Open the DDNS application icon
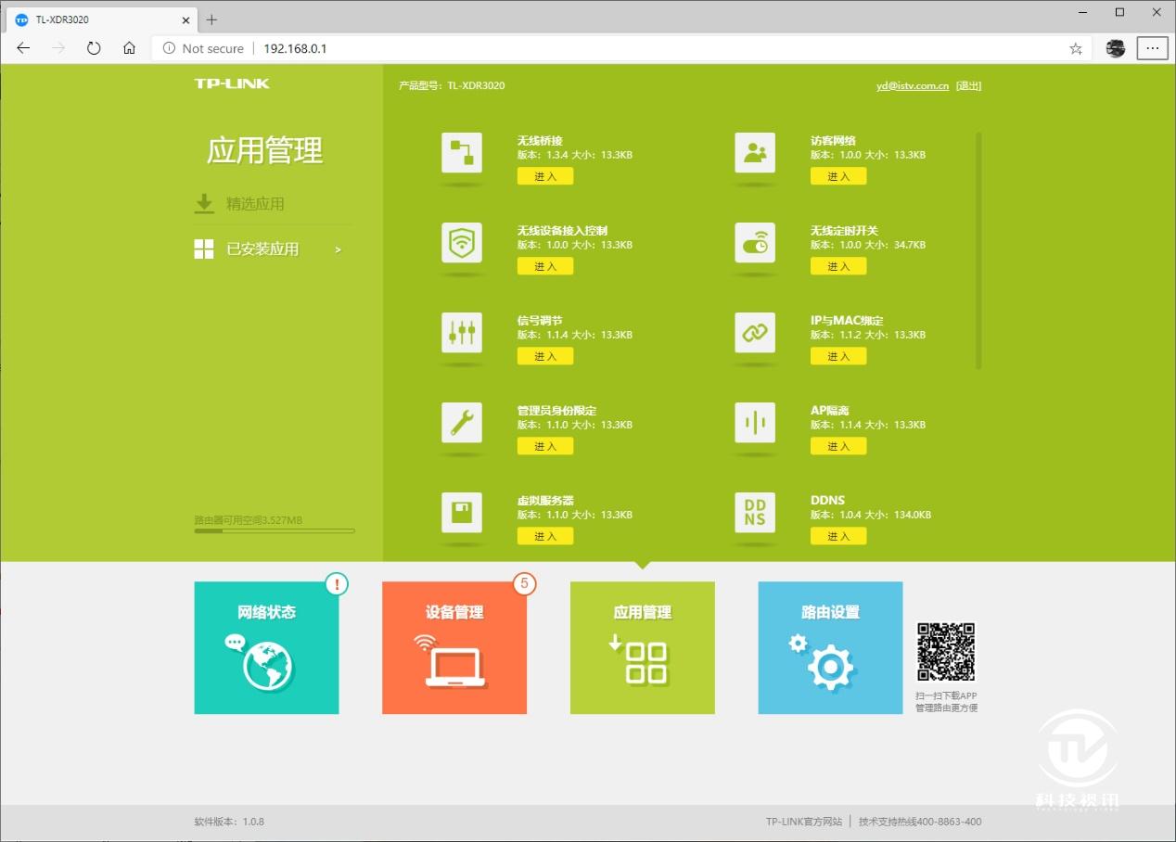 tap(754, 514)
